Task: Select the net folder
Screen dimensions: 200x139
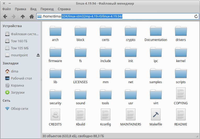Action: click(x=131, y=76)
